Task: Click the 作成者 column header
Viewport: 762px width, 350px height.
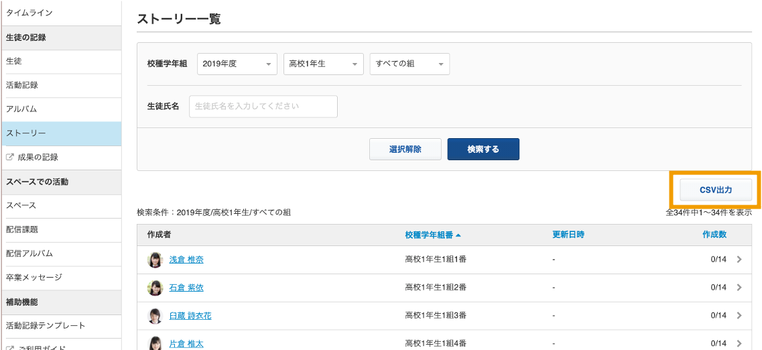Action: tap(159, 235)
